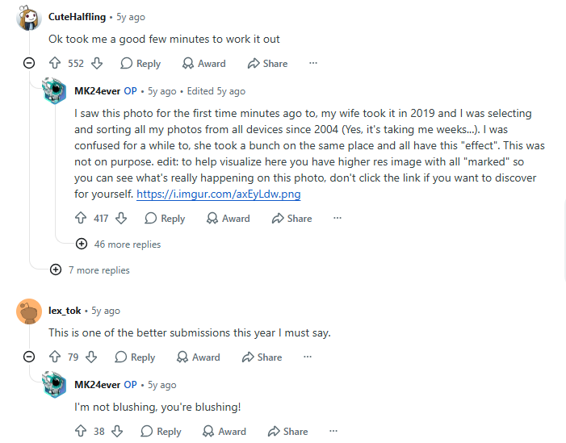Open the MK24ever username above "I'm not blushing"
Screen dimensions: 566x443
97,385
